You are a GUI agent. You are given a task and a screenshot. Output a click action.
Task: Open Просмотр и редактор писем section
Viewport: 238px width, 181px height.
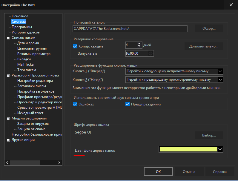click(x=39, y=102)
